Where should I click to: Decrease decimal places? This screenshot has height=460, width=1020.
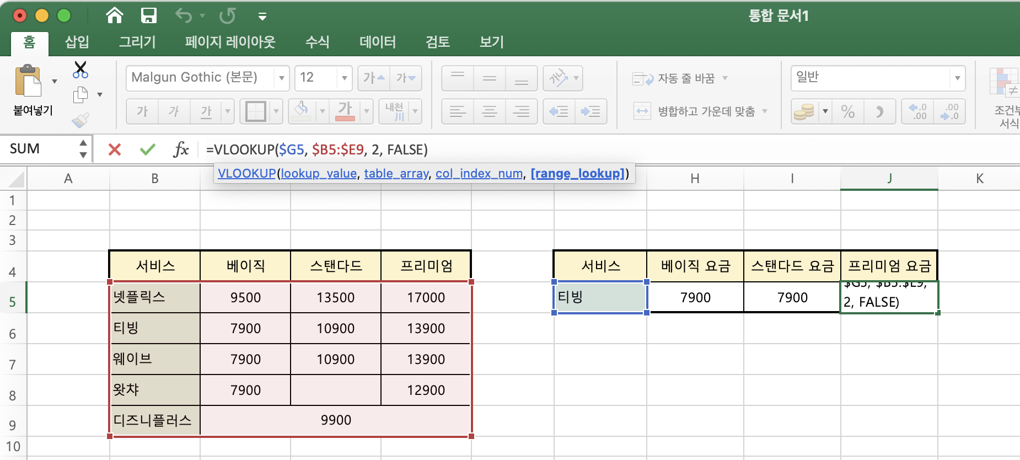click(949, 111)
